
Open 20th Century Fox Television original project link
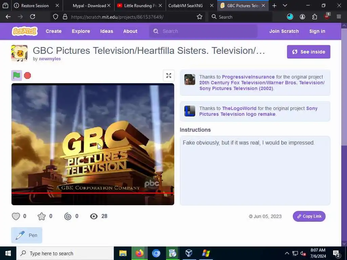[x=262, y=86]
